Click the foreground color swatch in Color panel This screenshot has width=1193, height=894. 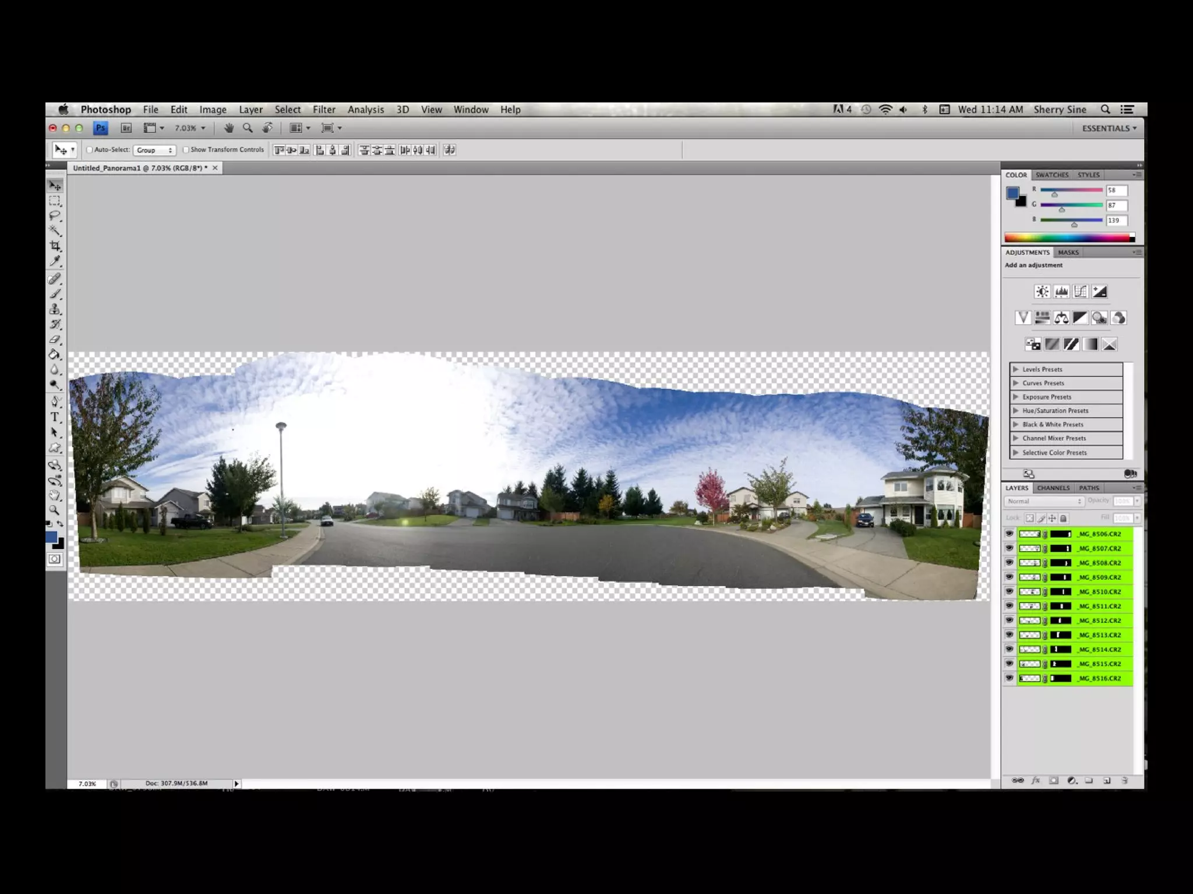[x=1012, y=193]
